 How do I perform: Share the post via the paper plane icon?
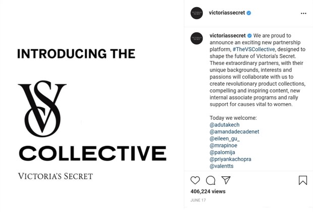pyautogui.click(x=226, y=180)
